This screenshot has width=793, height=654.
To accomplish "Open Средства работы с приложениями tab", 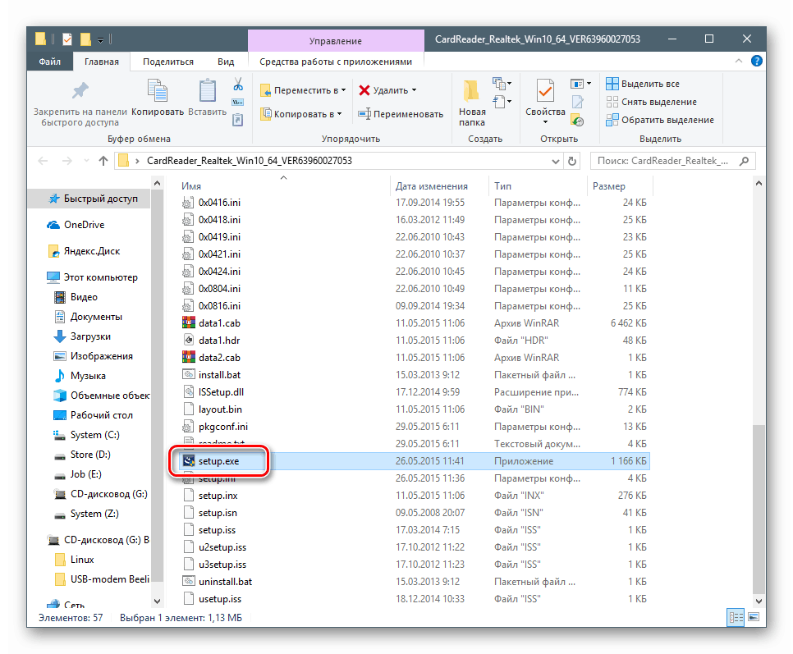I will tap(335, 62).
